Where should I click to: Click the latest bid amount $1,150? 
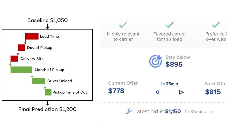pos(173,112)
